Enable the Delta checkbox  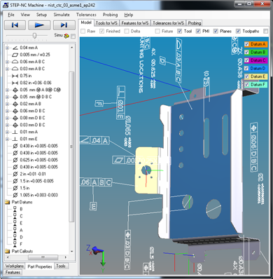tap(127, 31)
